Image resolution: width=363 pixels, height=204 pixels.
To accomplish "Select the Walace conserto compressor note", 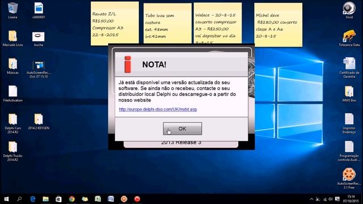I will click(x=218, y=23).
